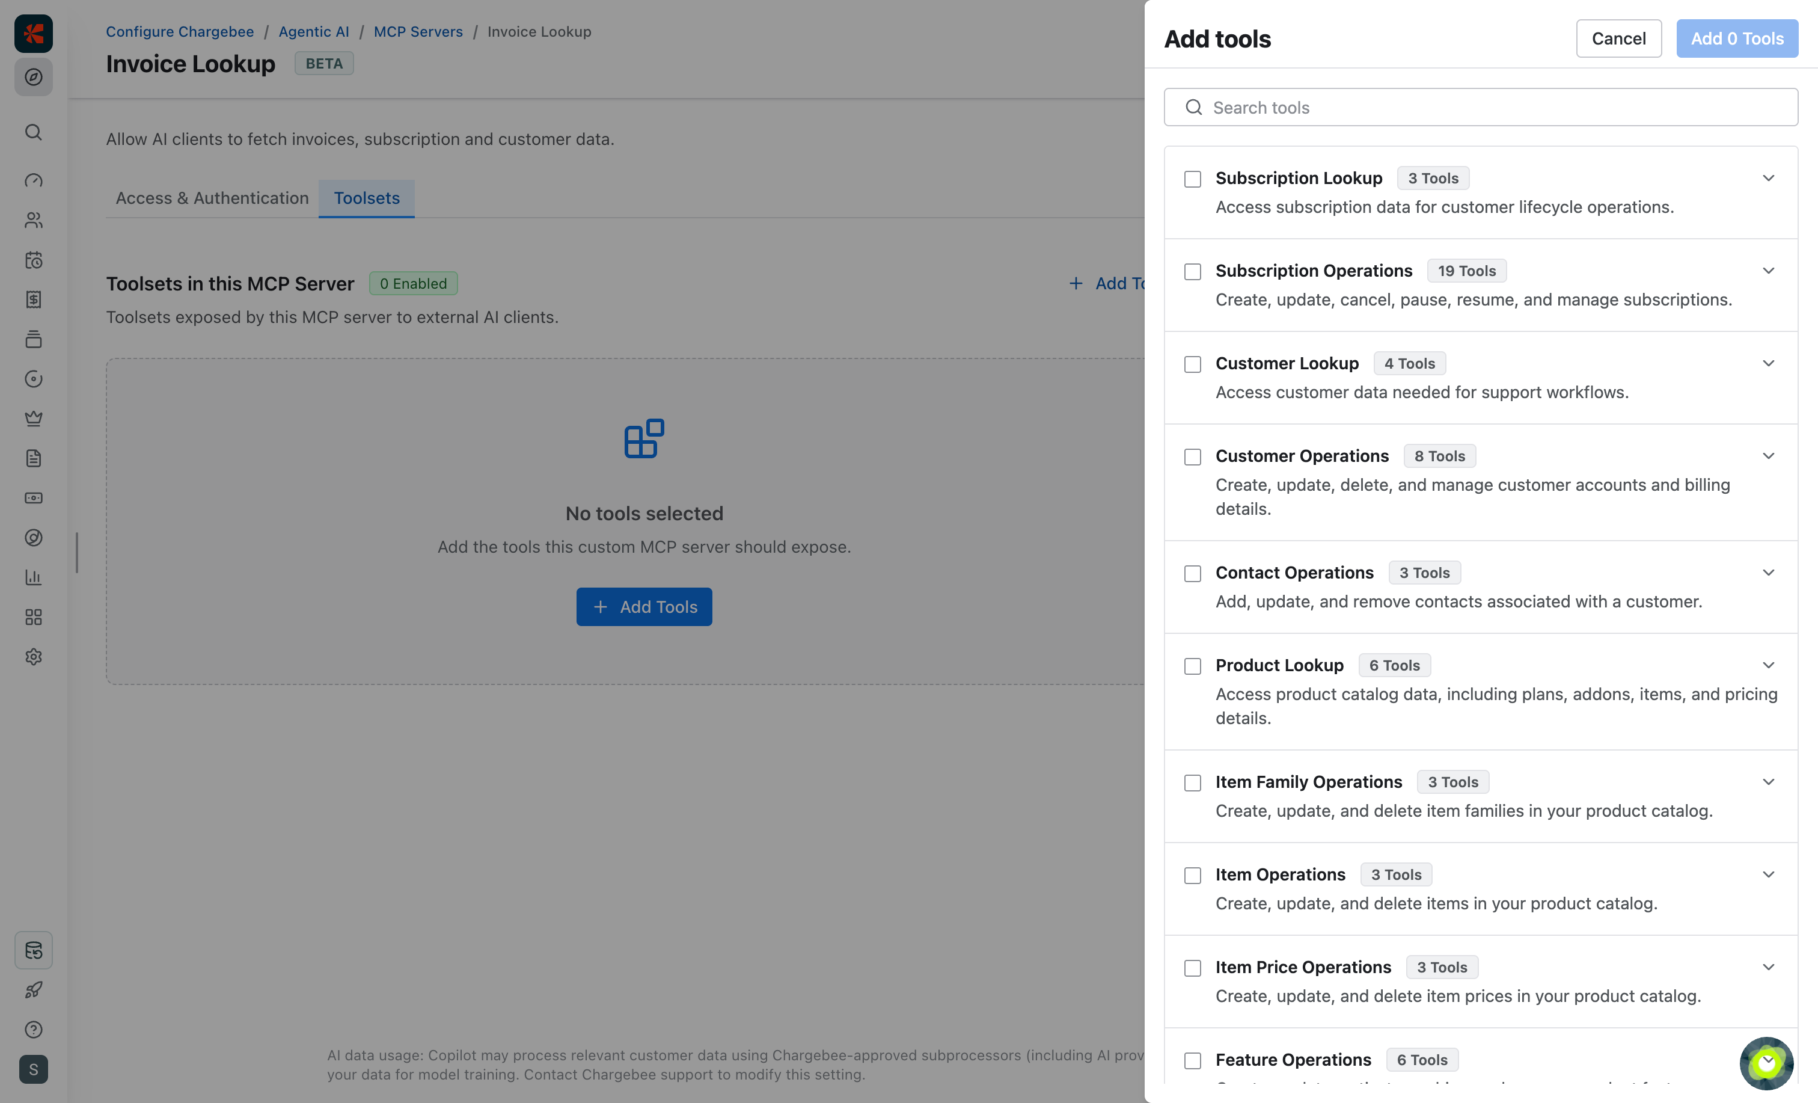This screenshot has height=1103, width=1818.
Task: Go to MCP Servers breadcrumb
Action: (x=418, y=32)
